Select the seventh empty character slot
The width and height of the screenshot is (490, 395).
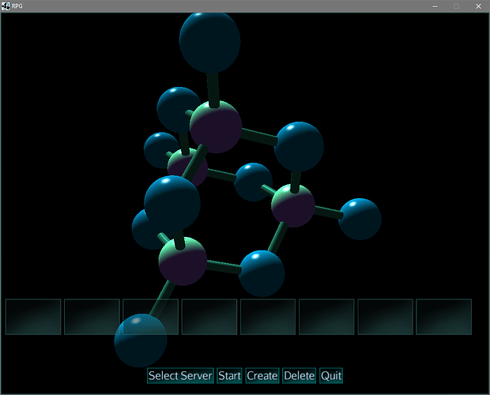[386, 317]
